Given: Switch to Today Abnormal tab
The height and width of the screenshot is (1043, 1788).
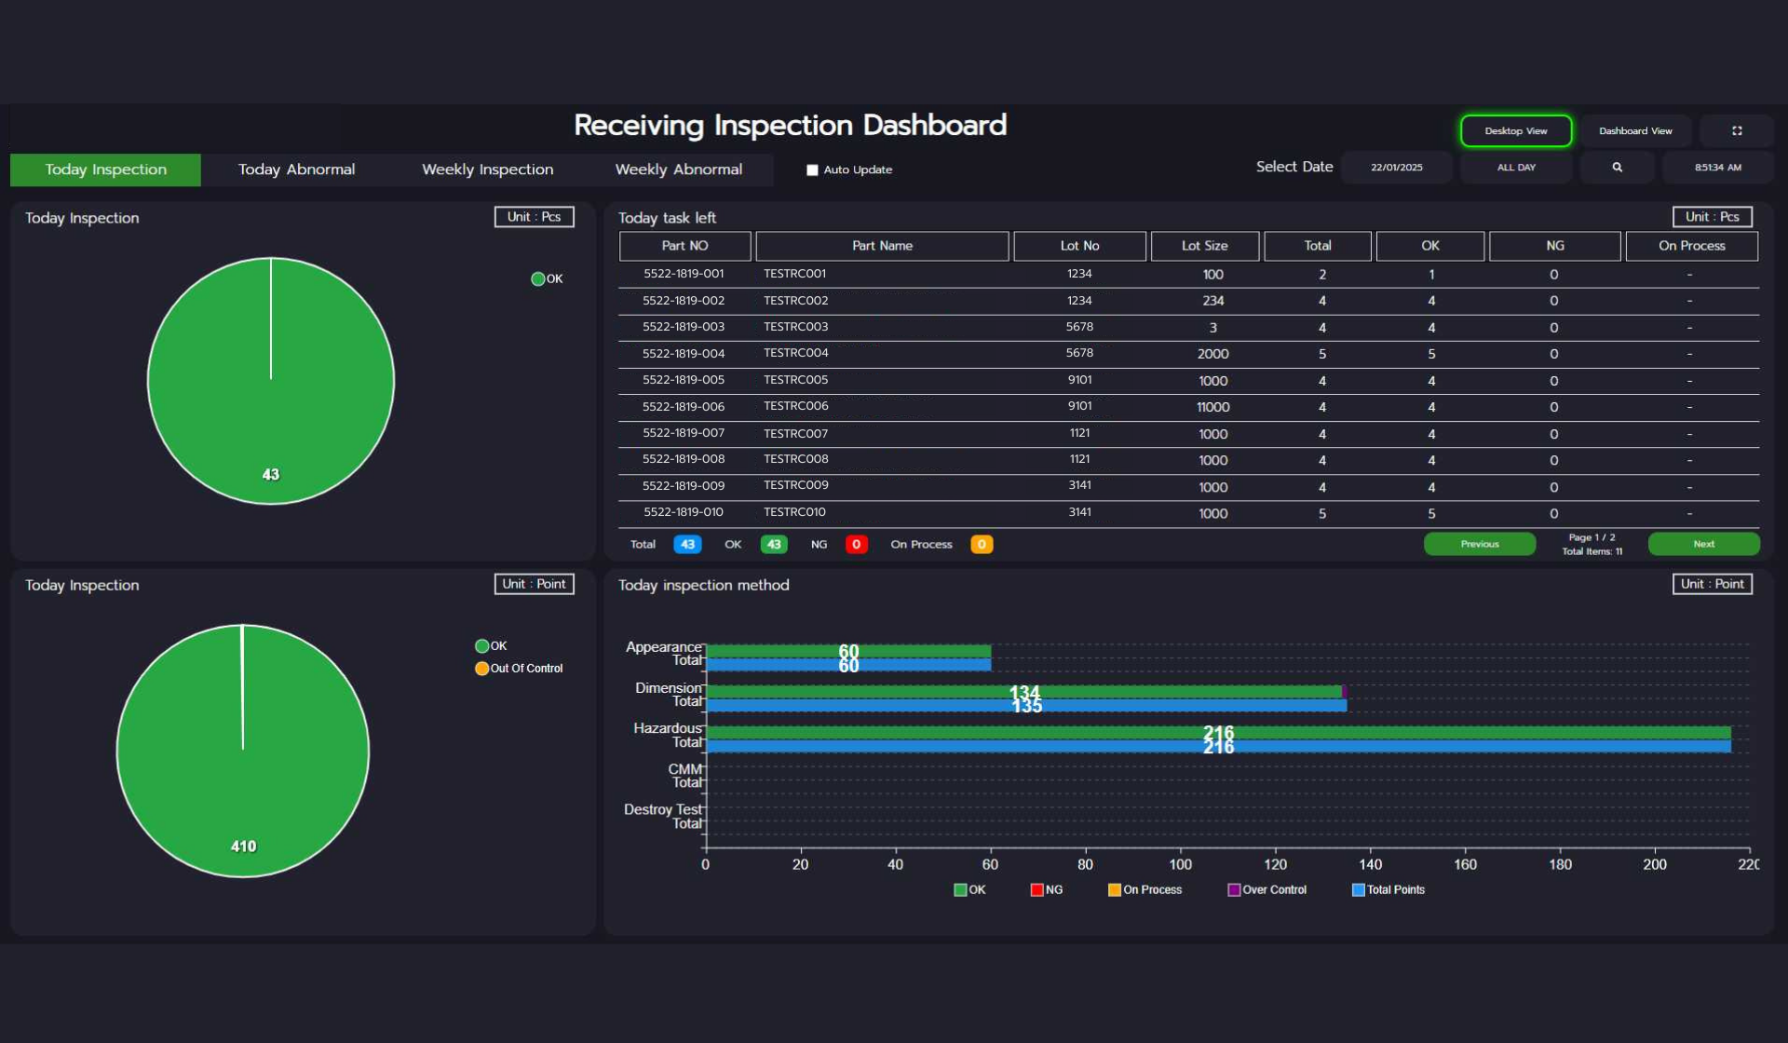Looking at the screenshot, I should point(296,169).
